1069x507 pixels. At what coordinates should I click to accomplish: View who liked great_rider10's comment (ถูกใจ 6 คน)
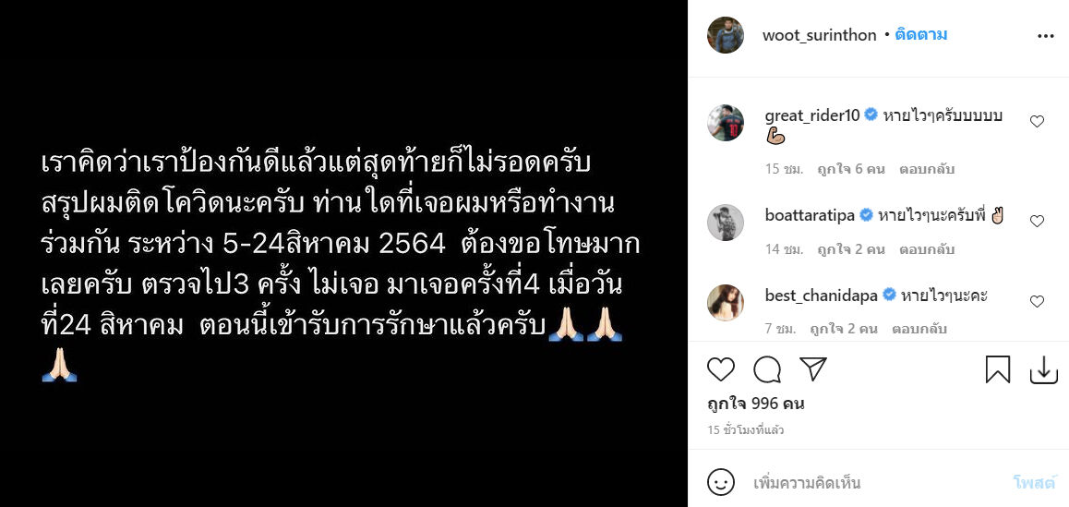pos(851,169)
